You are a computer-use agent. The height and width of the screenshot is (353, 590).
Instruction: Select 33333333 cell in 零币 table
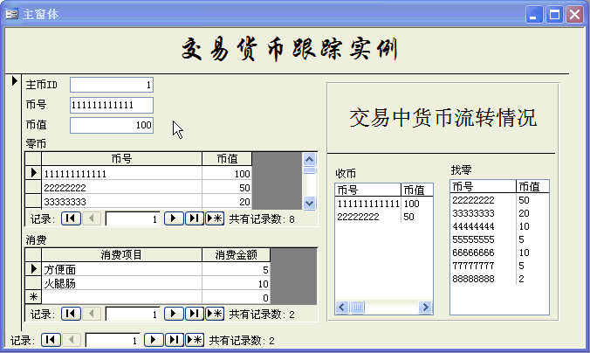[x=121, y=202]
